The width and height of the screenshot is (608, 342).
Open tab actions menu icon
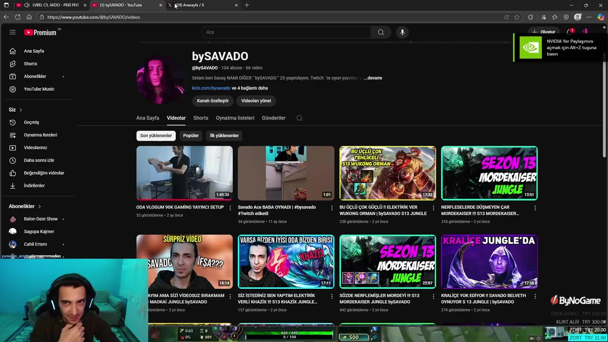(x=6, y=5)
